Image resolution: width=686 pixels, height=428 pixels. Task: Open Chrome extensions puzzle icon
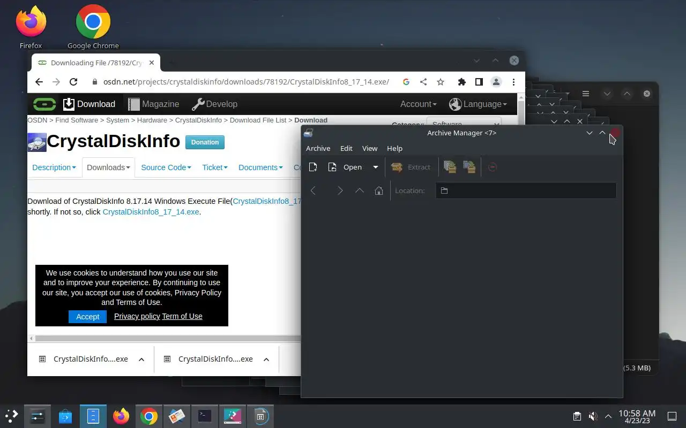[461, 82]
